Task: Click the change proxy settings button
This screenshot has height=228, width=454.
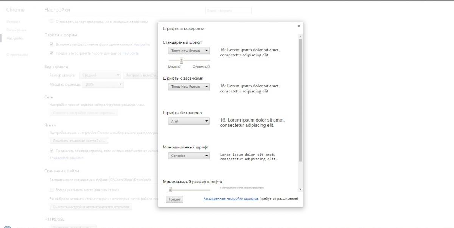Action: pos(84,113)
